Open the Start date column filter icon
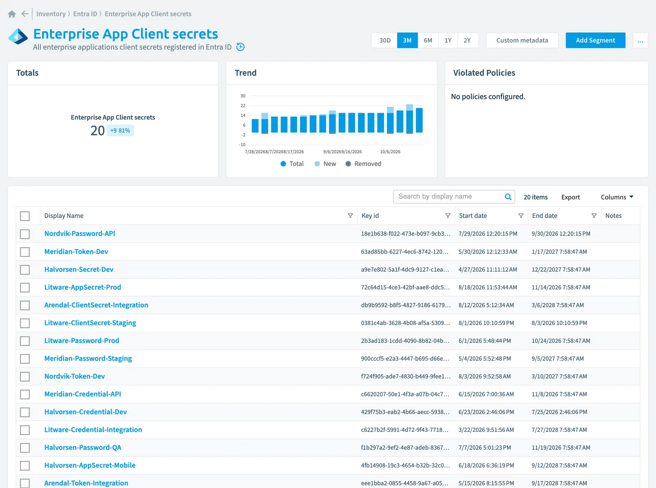This screenshot has height=488, width=656. point(521,216)
